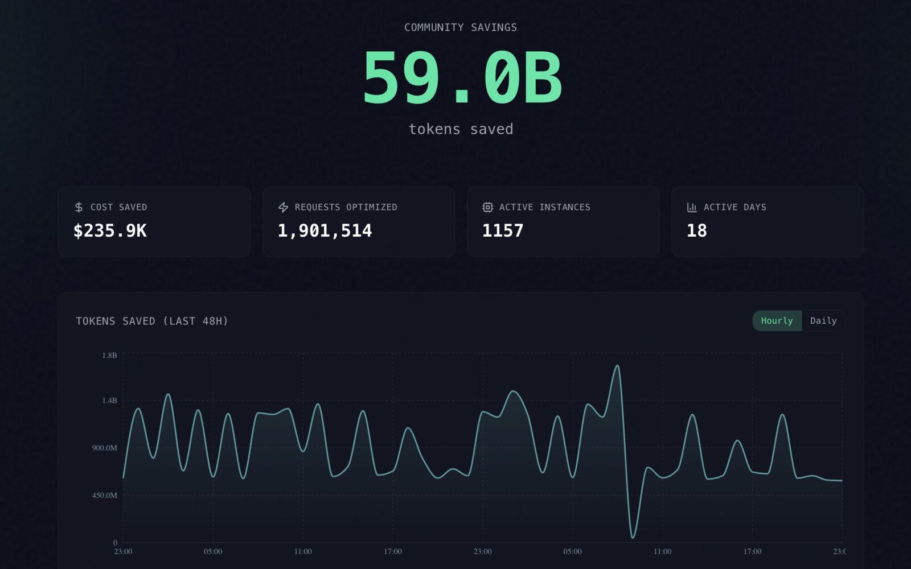This screenshot has height=569, width=911.
Task: Select the Requests Optimized 1,901,514 value
Action: click(x=325, y=230)
